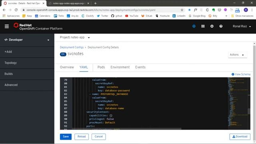Open the hamburger navigation menu
This screenshot has width=256, height=144.
tap(7, 26)
